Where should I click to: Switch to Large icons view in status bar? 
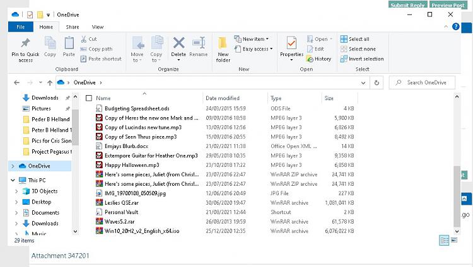coord(454,240)
